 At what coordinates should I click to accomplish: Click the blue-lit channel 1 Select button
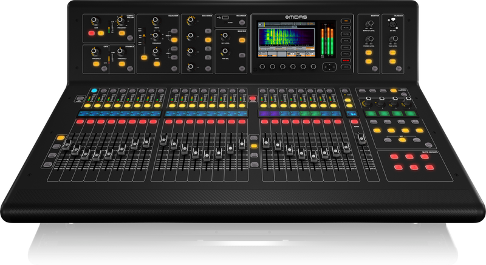[x=94, y=91]
